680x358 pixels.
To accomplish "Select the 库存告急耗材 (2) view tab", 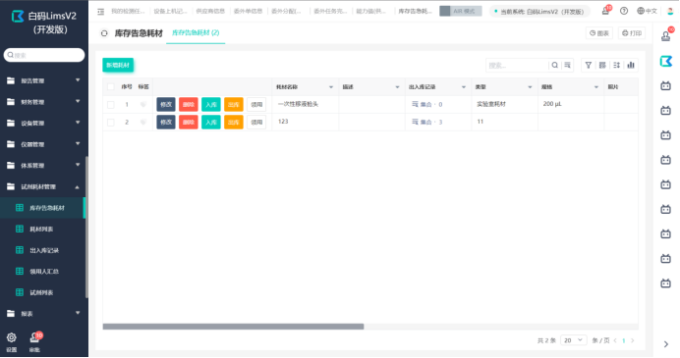I will (x=196, y=33).
